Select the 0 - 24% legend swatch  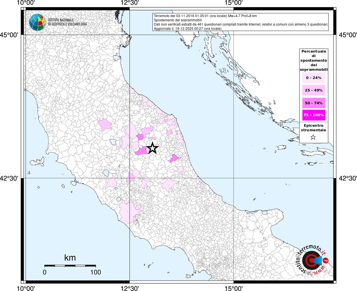(x=314, y=78)
